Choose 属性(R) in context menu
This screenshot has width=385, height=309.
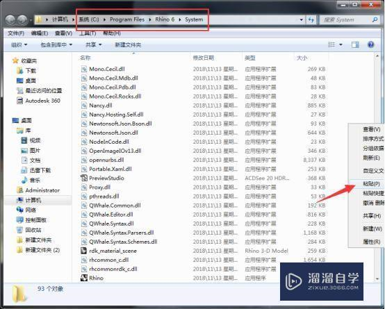(371, 242)
